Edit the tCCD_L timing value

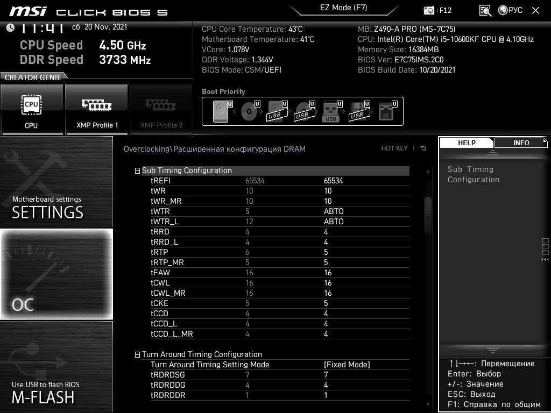[326, 323]
